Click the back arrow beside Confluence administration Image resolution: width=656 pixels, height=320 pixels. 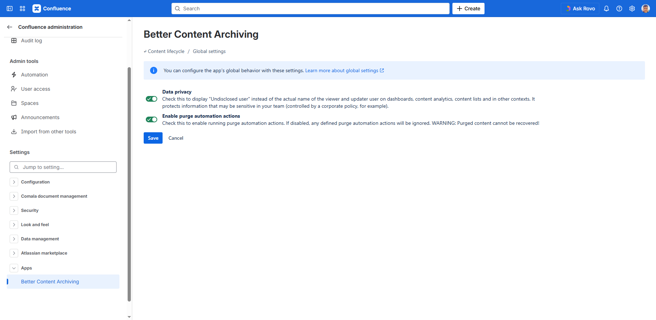(x=10, y=27)
